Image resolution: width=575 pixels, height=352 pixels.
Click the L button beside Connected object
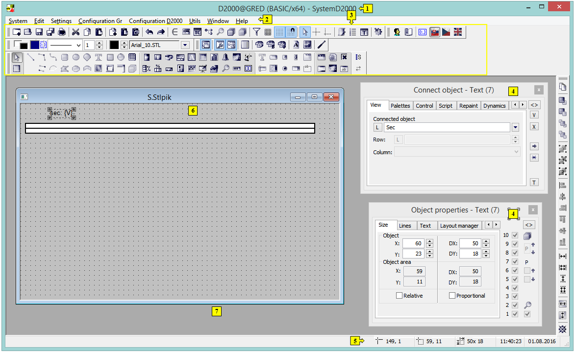click(377, 127)
